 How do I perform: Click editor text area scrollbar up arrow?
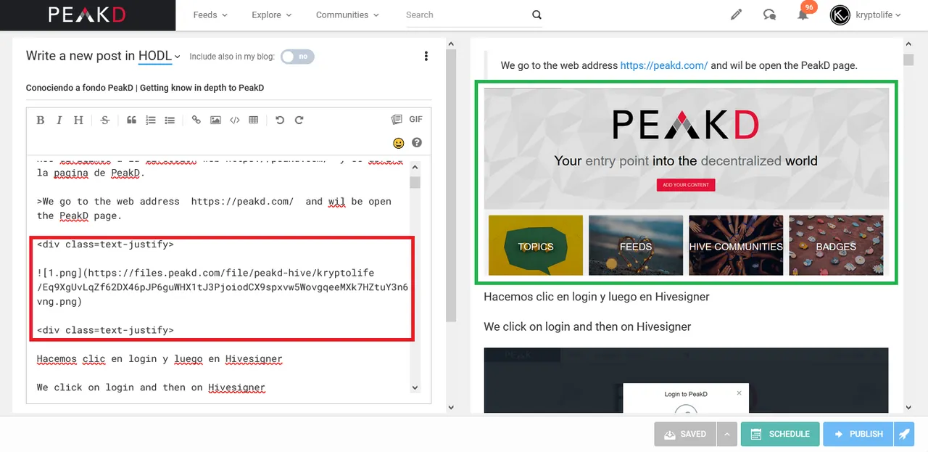415,166
